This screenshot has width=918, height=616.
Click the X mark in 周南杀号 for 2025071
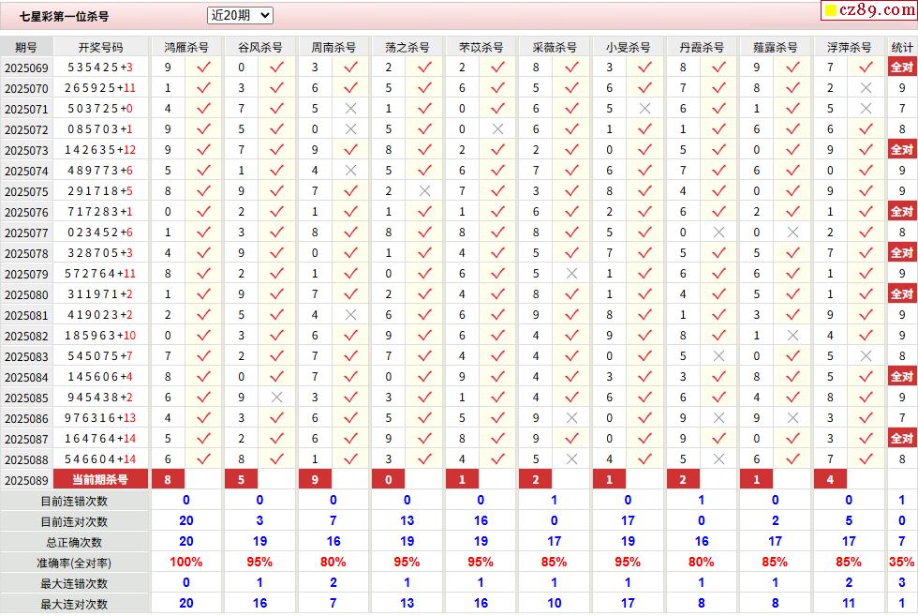tap(350, 109)
